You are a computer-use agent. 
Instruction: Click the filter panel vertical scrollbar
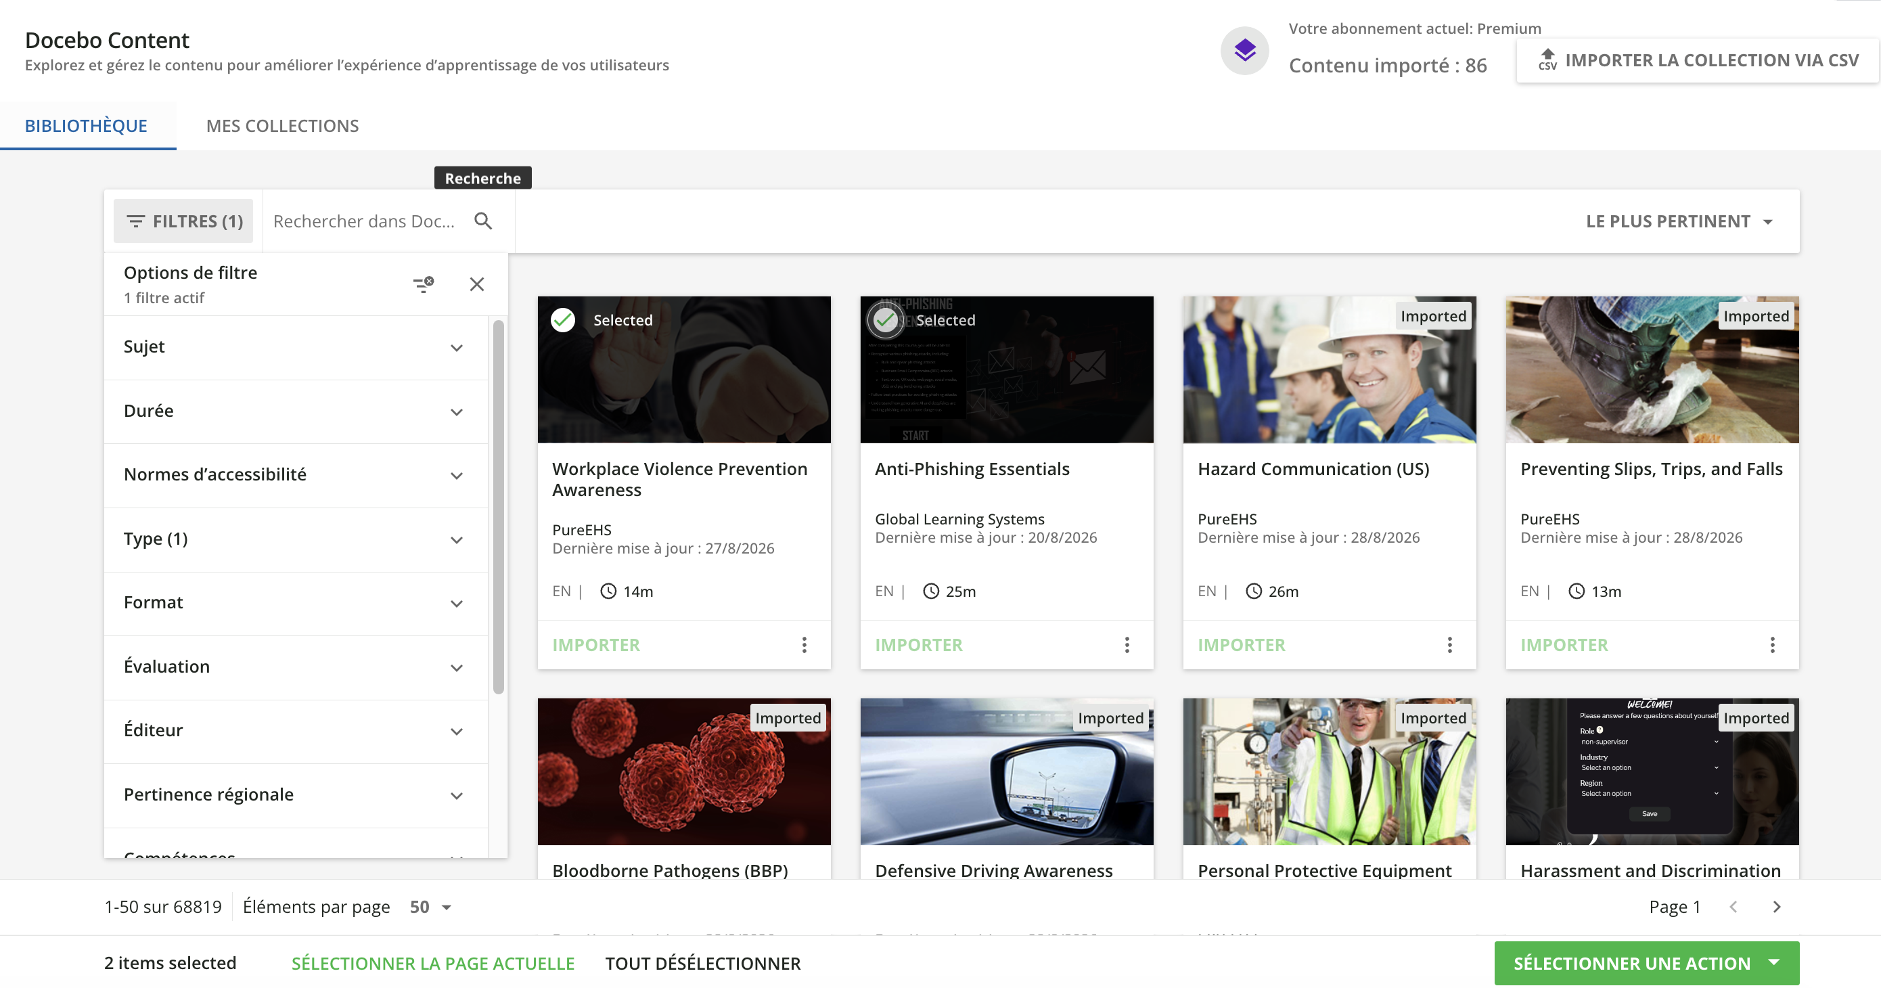point(499,507)
